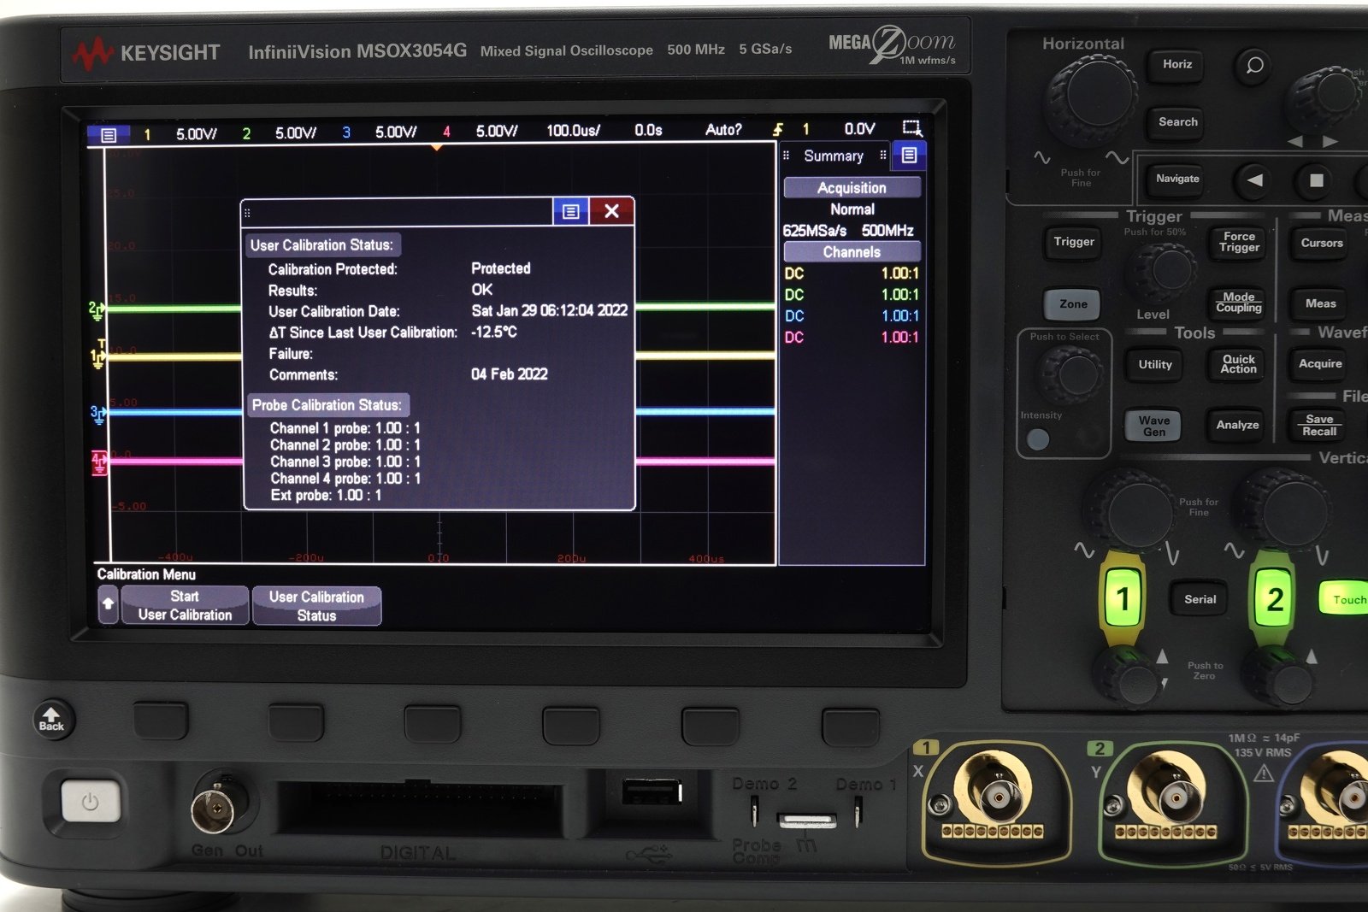This screenshot has height=912, width=1368.
Task: Select channel 3 scale 5.00V/ in top bar
Action: click(395, 132)
